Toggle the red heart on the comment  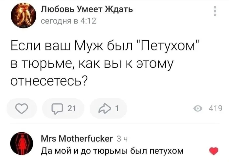pyautogui.click(x=213, y=151)
